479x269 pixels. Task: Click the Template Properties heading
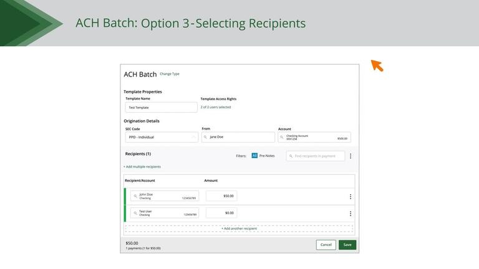tap(143, 92)
